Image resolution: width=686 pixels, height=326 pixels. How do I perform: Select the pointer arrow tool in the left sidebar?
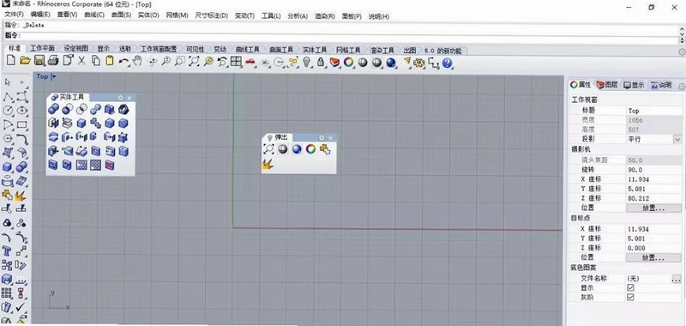coord(8,82)
